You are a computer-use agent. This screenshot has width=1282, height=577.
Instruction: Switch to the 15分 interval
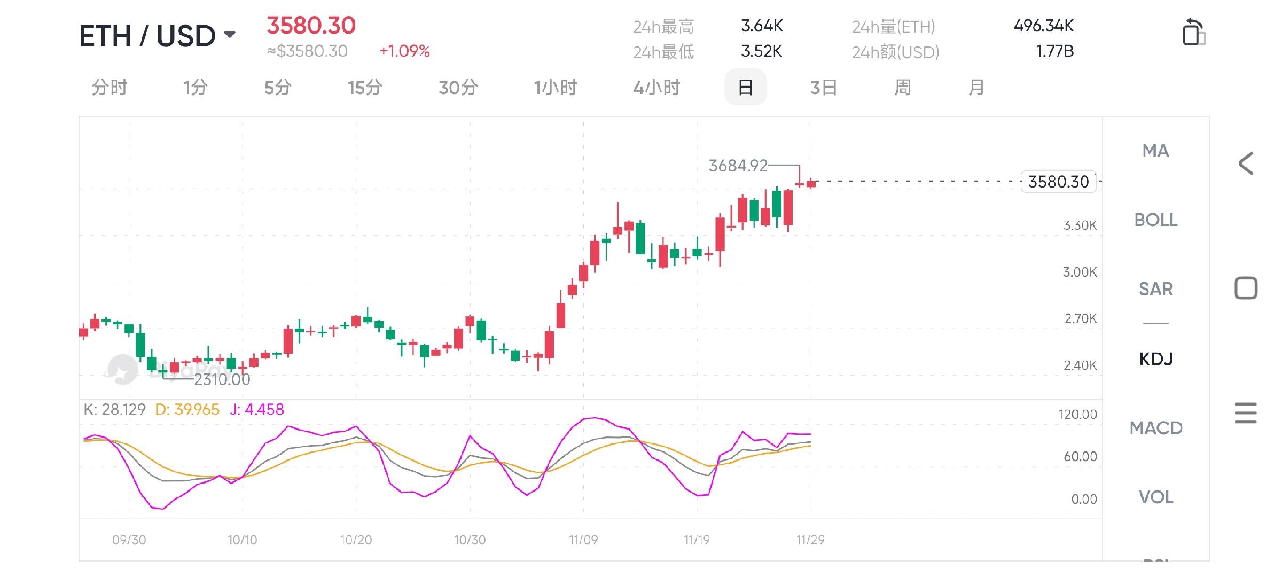coord(365,87)
